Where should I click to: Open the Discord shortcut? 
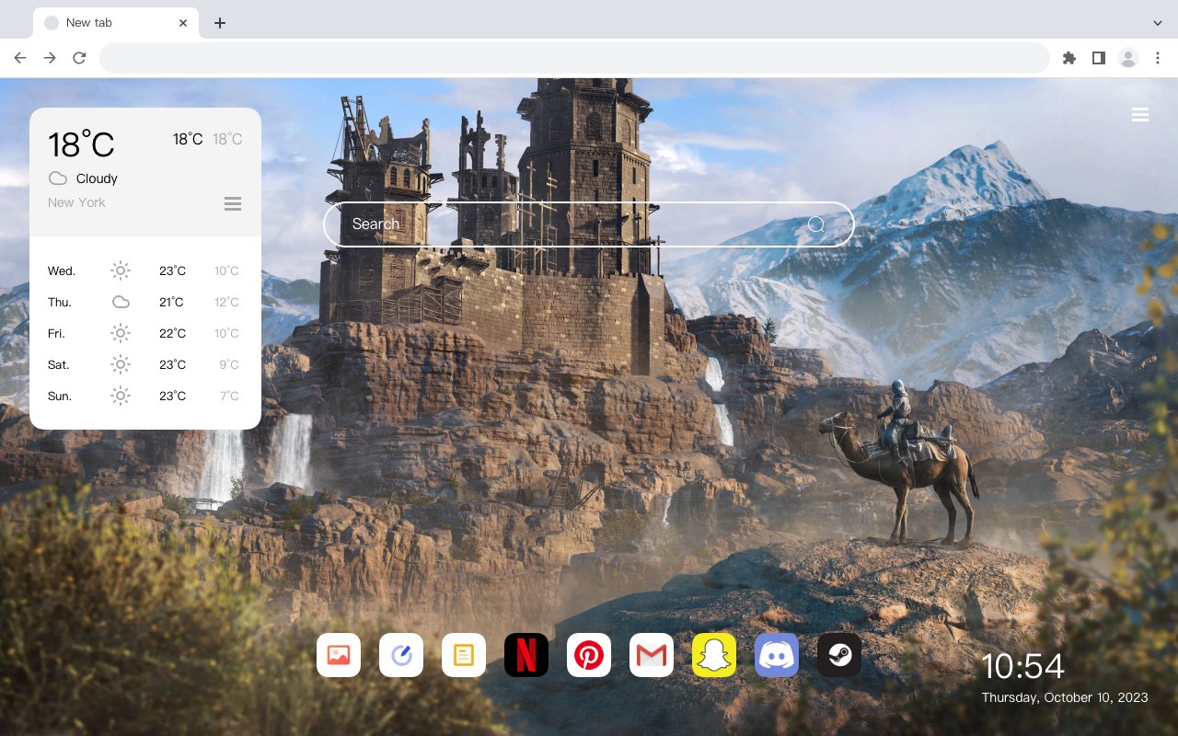pyautogui.click(x=777, y=655)
